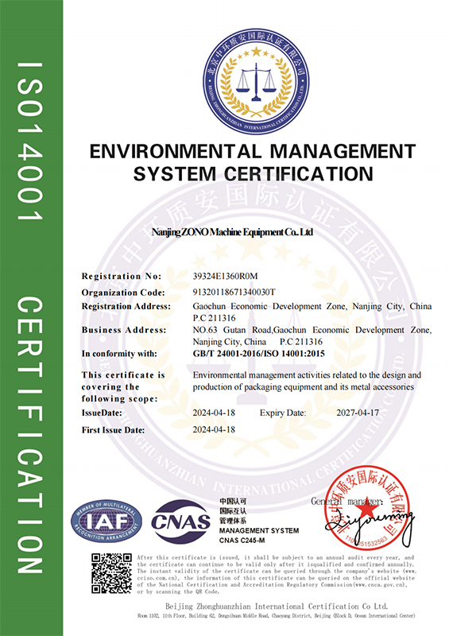Click registration address 'Gaochun Economic Development Zone, Nanjing City, China'
Viewport: 449px width, 636px height.
tap(312, 306)
